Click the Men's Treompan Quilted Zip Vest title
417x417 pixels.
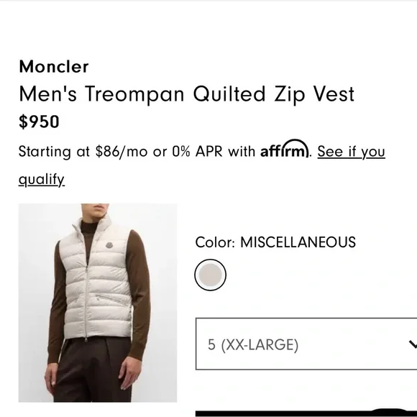187,94
